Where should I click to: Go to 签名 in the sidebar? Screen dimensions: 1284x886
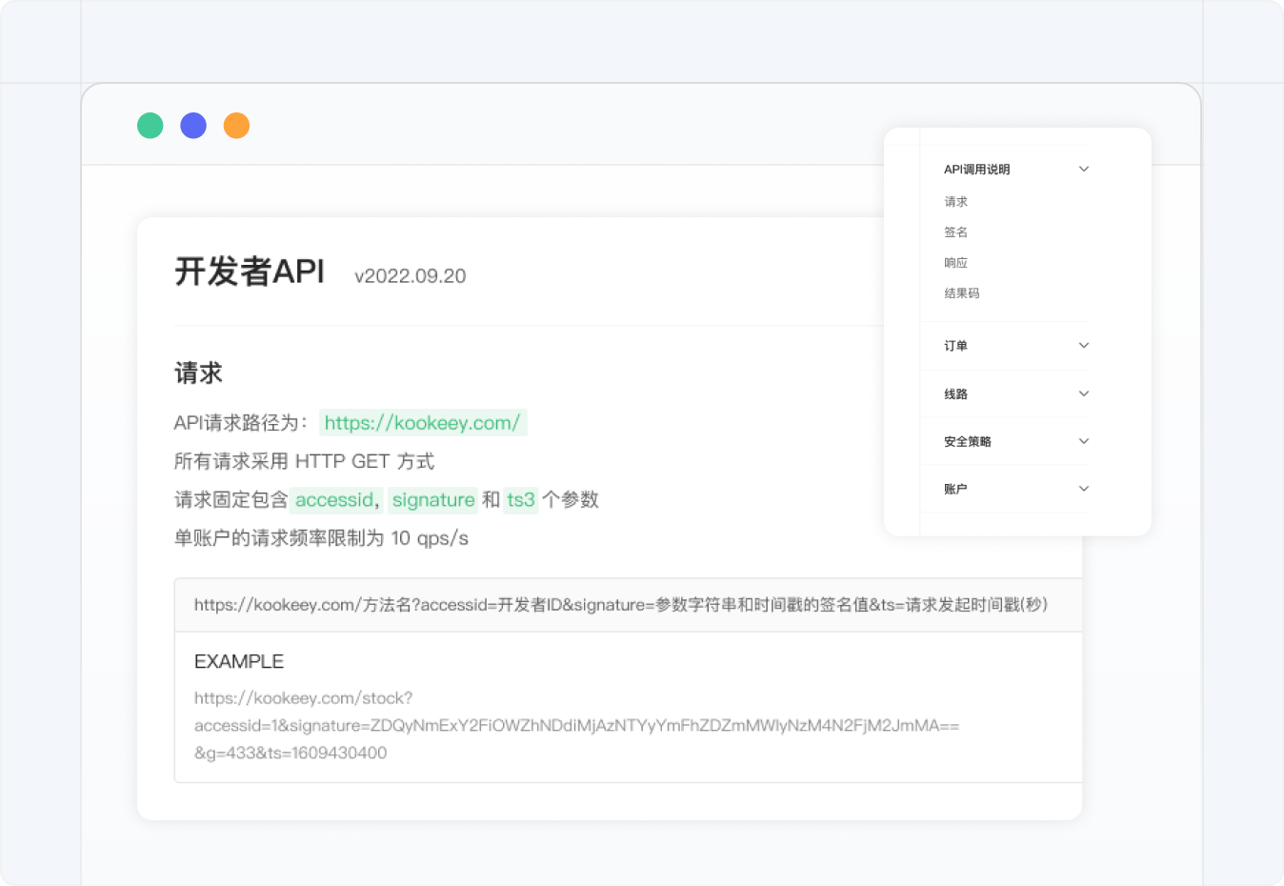pos(955,232)
